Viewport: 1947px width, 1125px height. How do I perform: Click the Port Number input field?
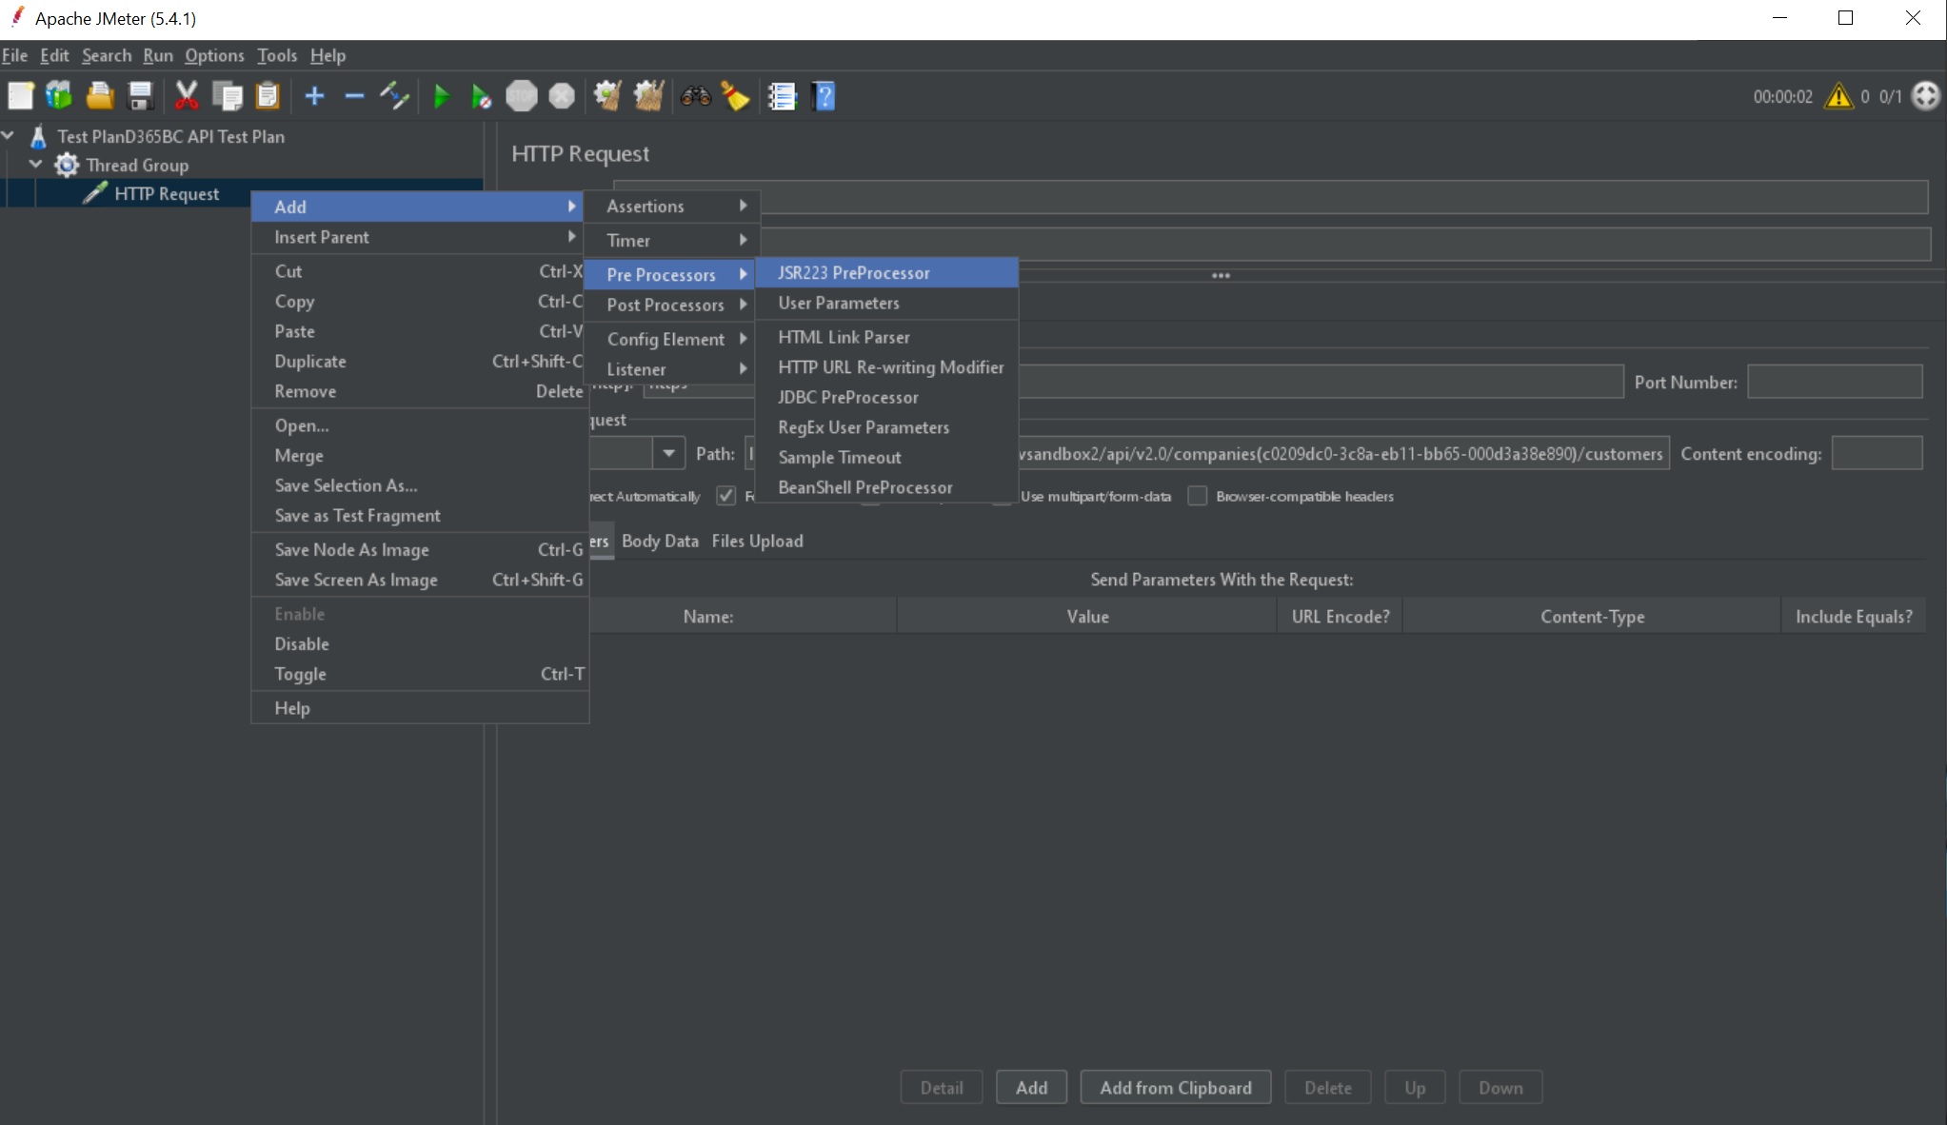pyautogui.click(x=1834, y=383)
